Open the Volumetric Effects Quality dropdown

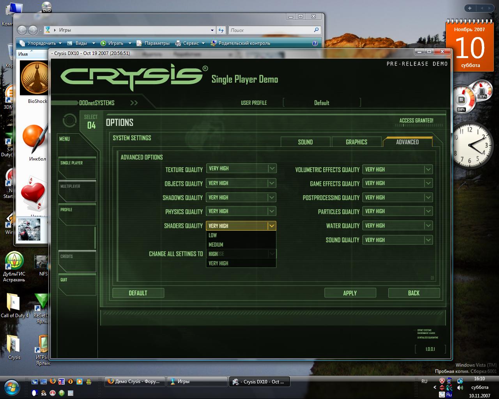(x=397, y=169)
